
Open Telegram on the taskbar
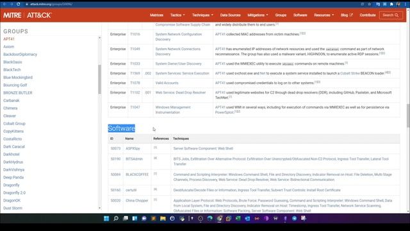[294, 218]
